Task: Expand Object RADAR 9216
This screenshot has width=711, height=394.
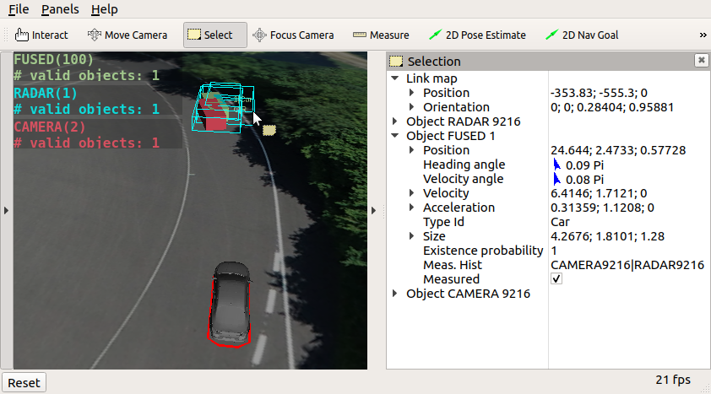Action: pyautogui.click(x=395, y=121)
